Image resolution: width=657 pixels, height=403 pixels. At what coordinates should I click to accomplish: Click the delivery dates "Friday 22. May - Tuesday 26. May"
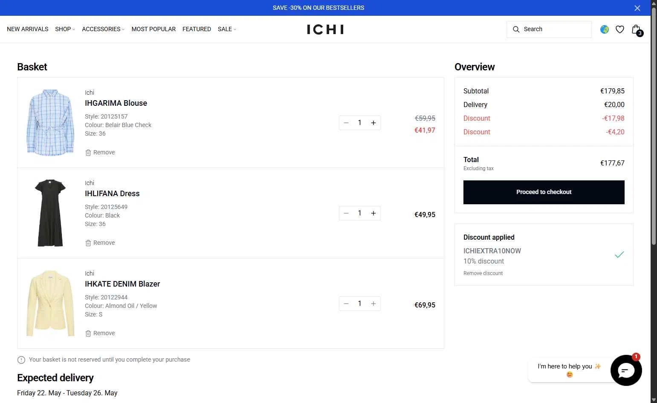click(x=67, y=393)
